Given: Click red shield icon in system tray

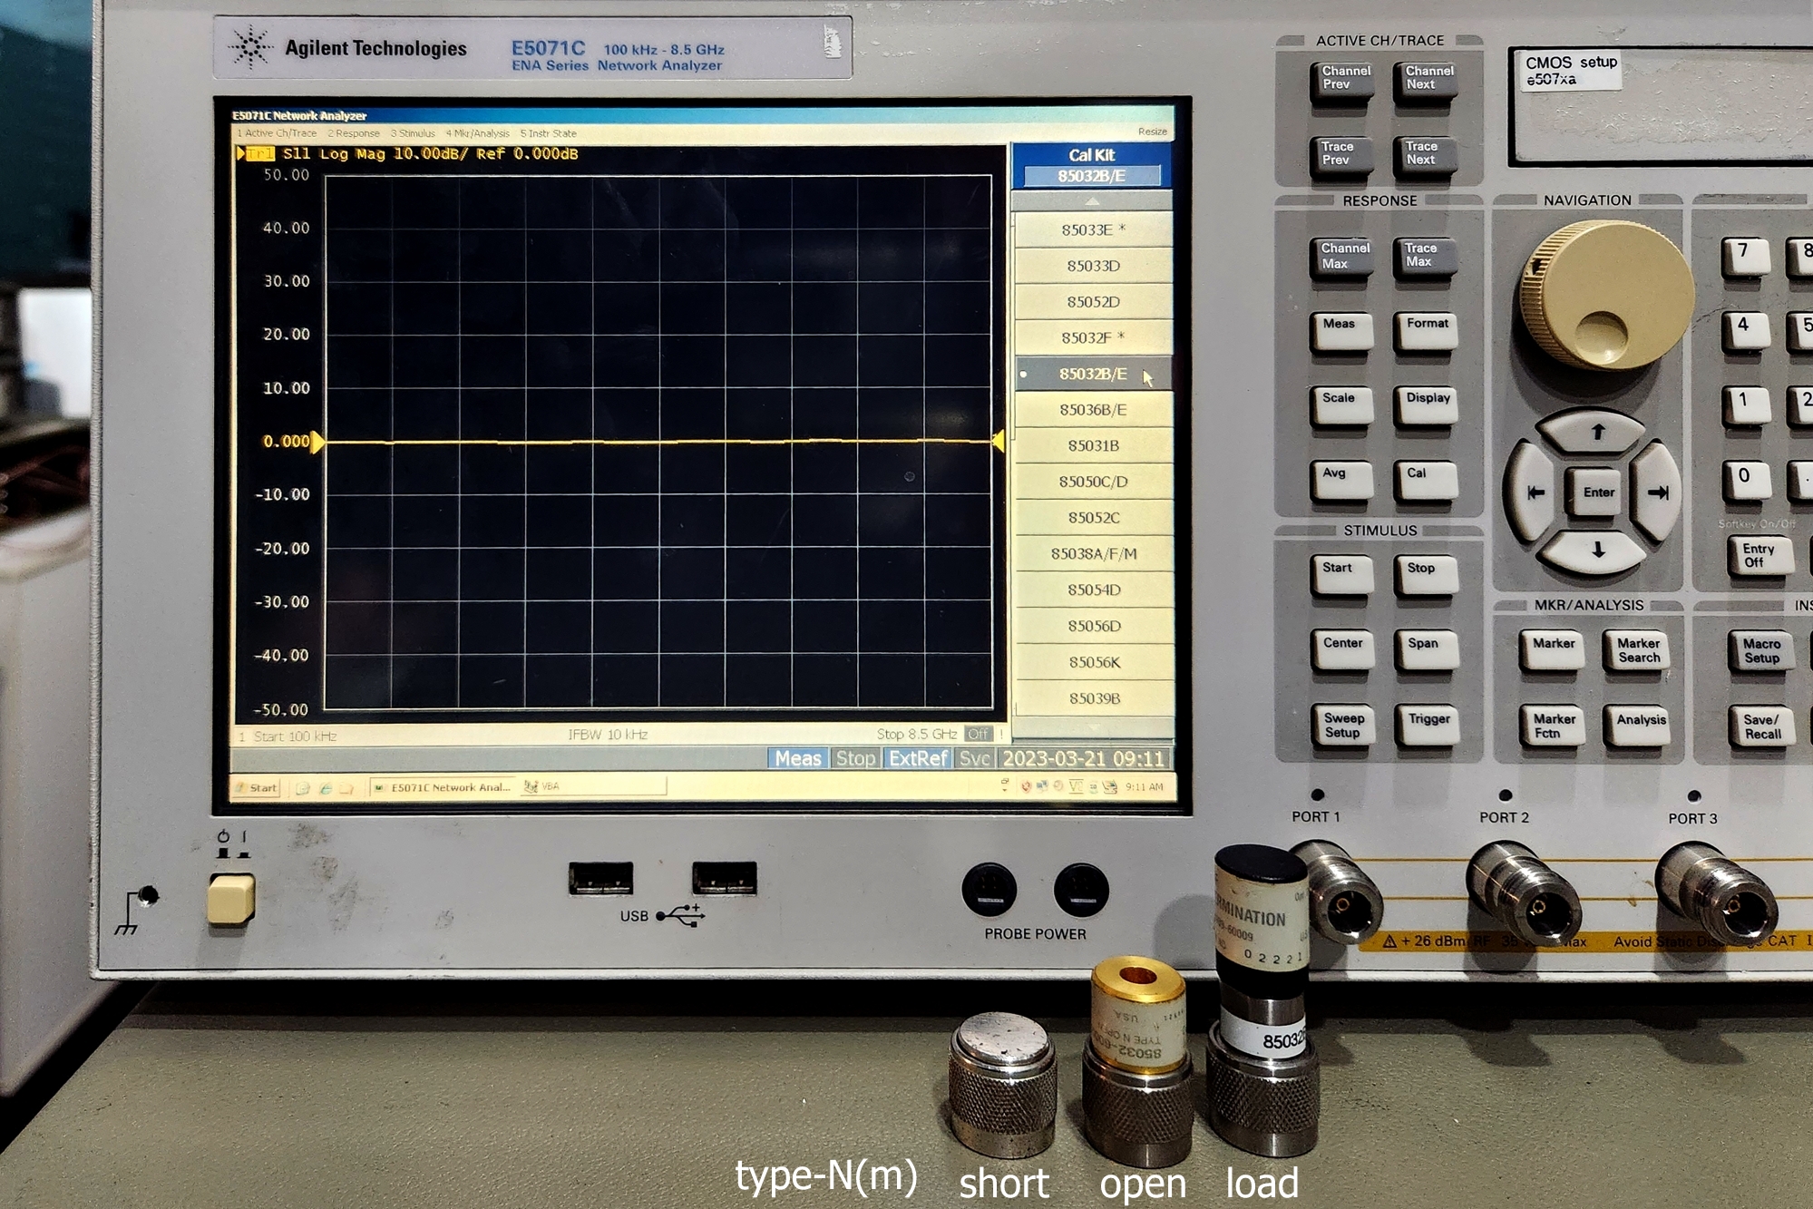Looking at the screenshot, I should click(1026, 786).
